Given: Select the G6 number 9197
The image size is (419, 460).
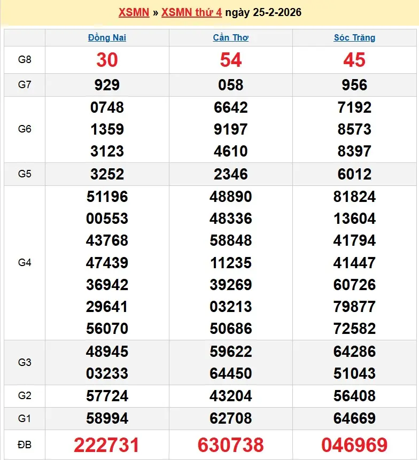Looking at the screenshot, I should tap(230, 129).
